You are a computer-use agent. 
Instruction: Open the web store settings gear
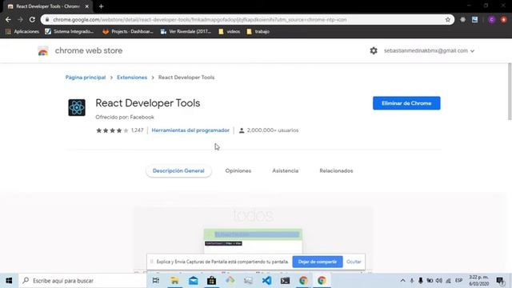[374, 50]
